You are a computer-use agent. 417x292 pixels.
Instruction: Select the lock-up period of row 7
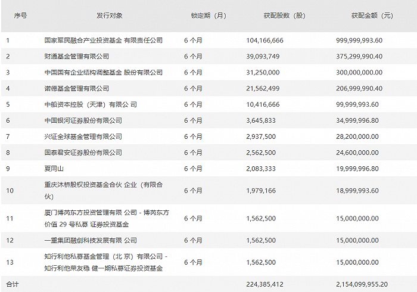(193, 136)
